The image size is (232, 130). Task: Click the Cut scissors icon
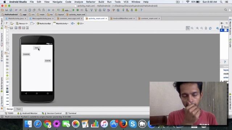pos(25,10)
